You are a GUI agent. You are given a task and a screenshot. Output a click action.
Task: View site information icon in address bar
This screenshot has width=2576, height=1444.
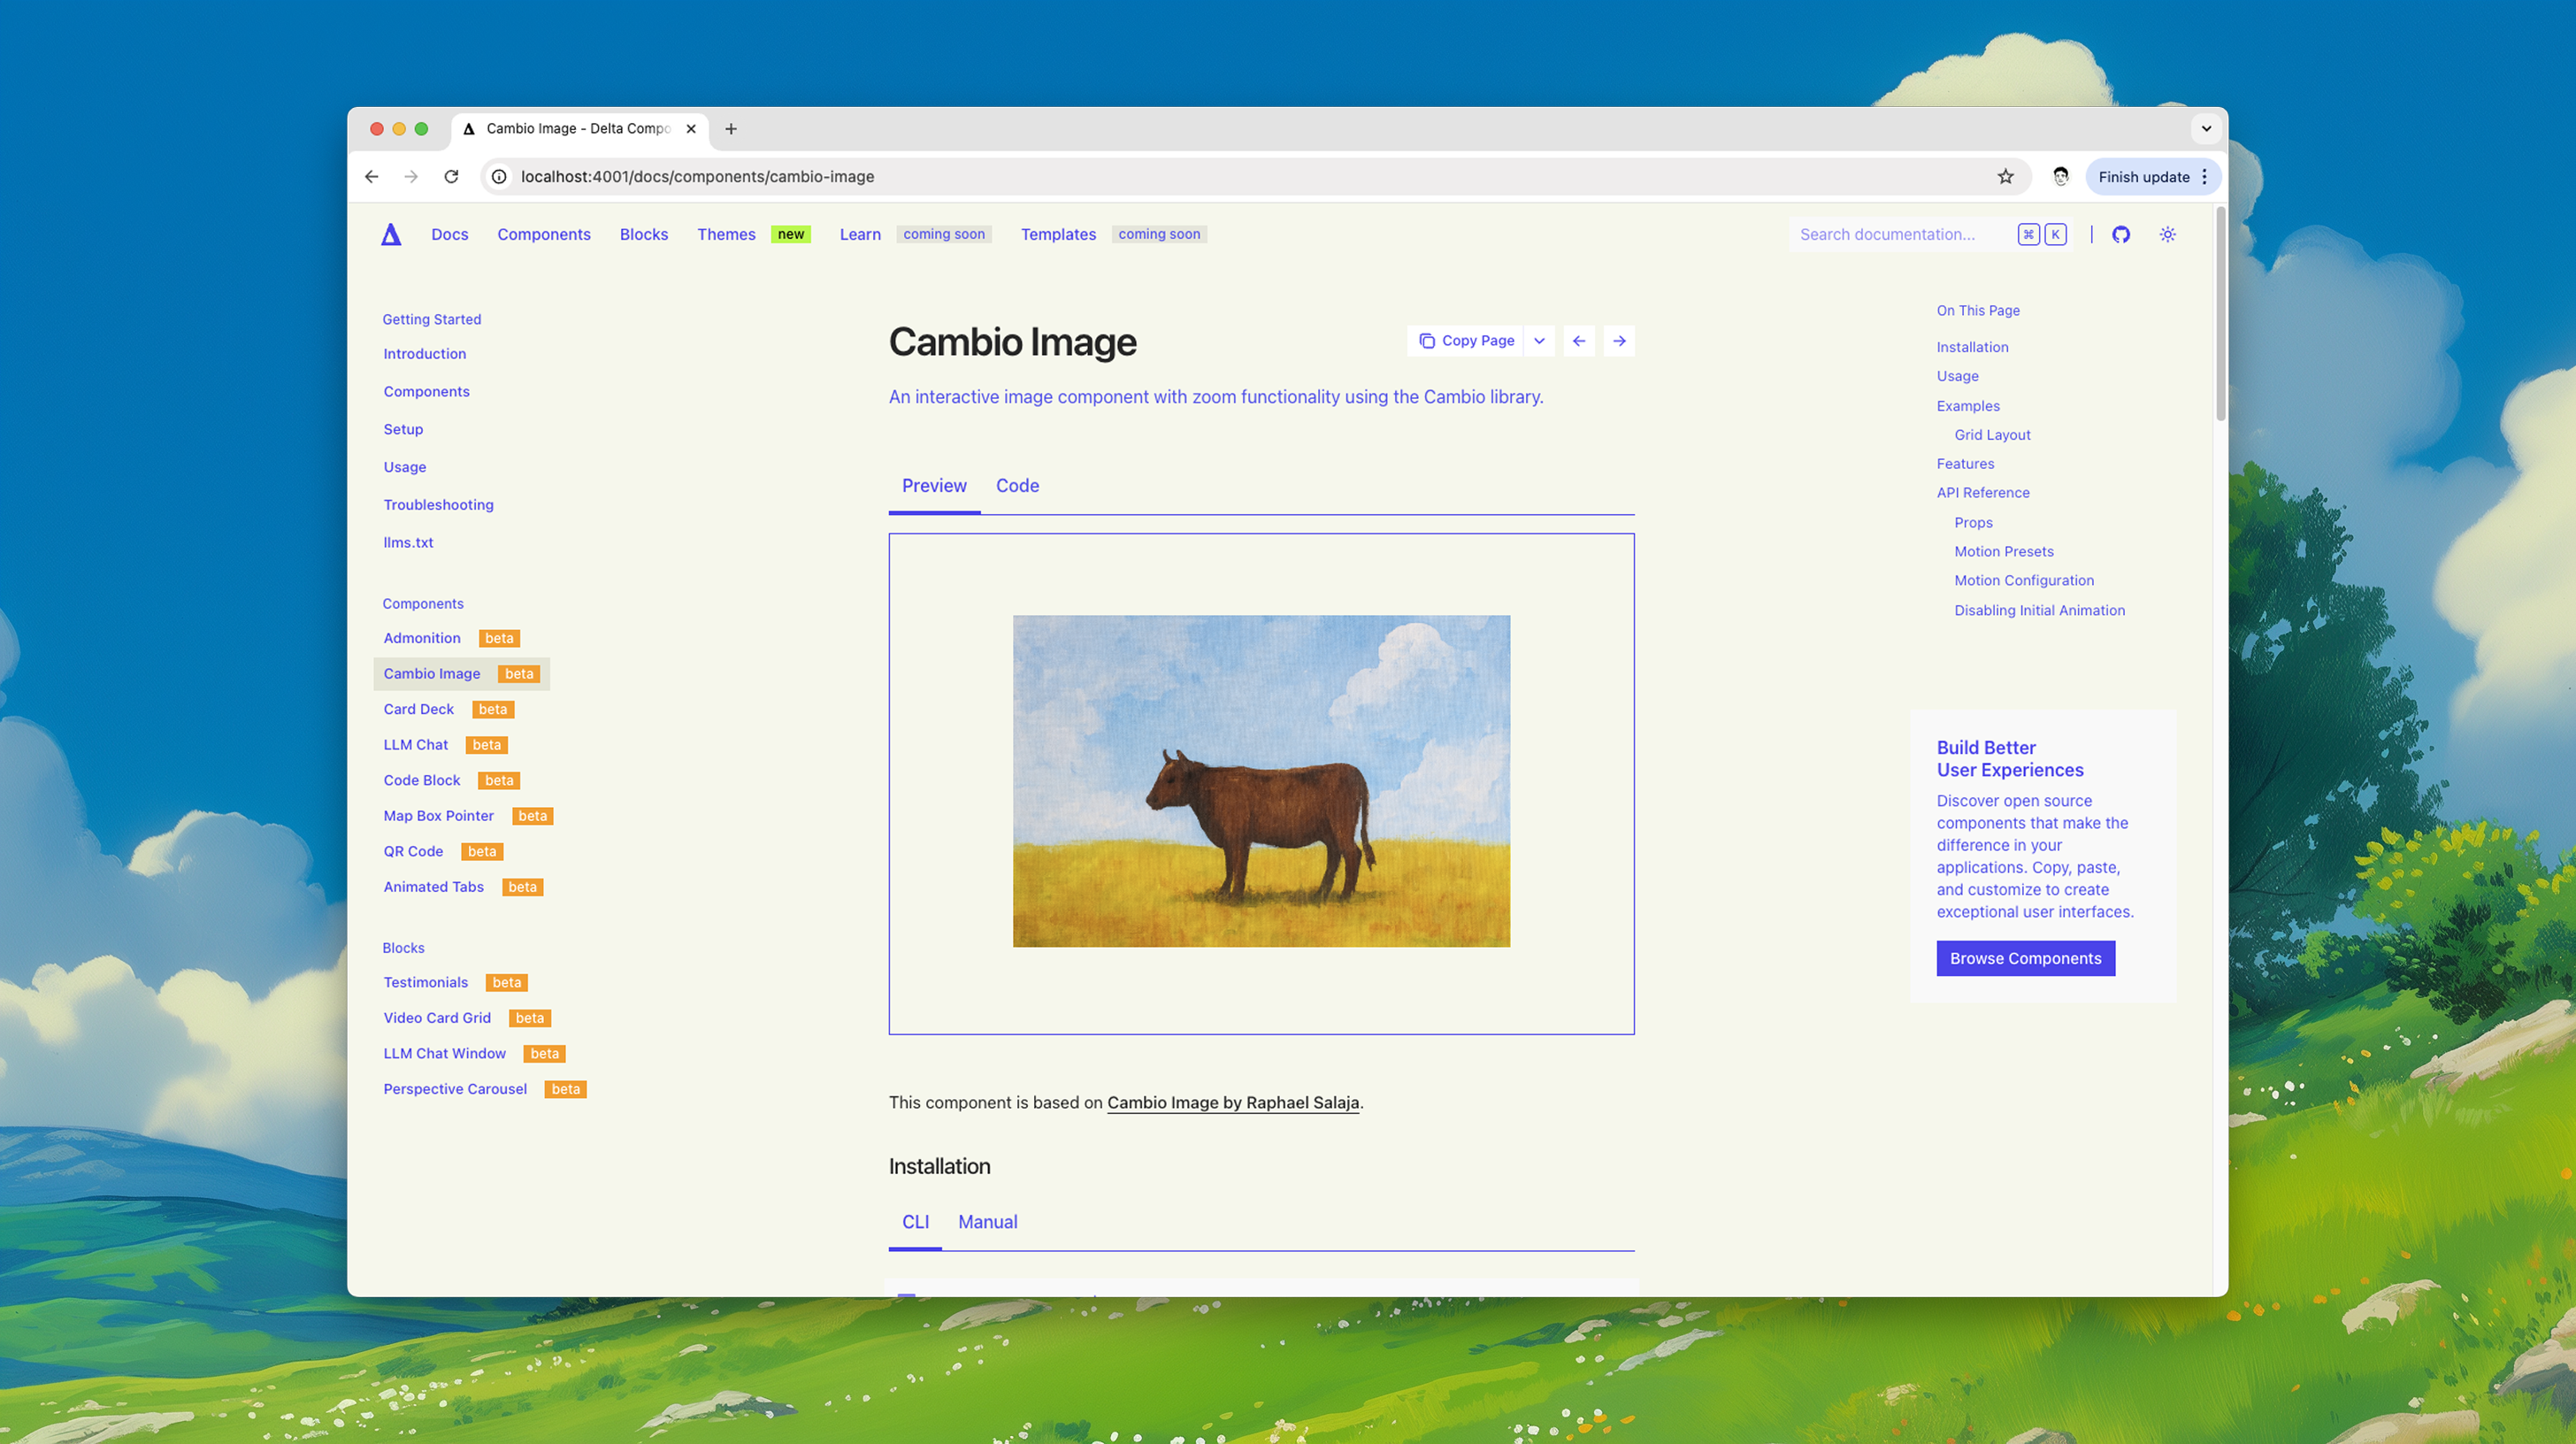[x=499, y=177]
